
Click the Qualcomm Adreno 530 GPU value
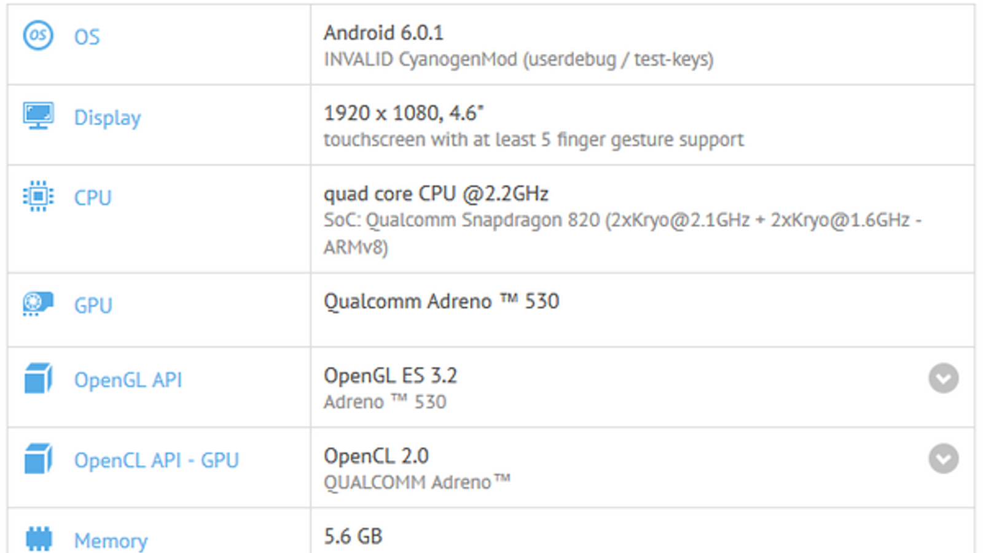441,301
